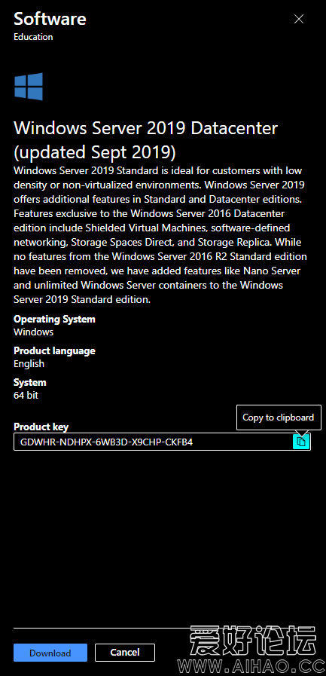Click the Copy to clipboard tooltip
This screenshot has width=326, height=676.
[x=279, y=418]
